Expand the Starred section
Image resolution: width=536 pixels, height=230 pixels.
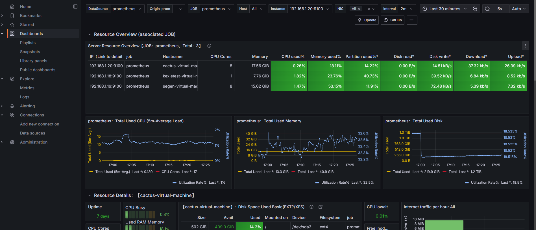tap(2, 25)
